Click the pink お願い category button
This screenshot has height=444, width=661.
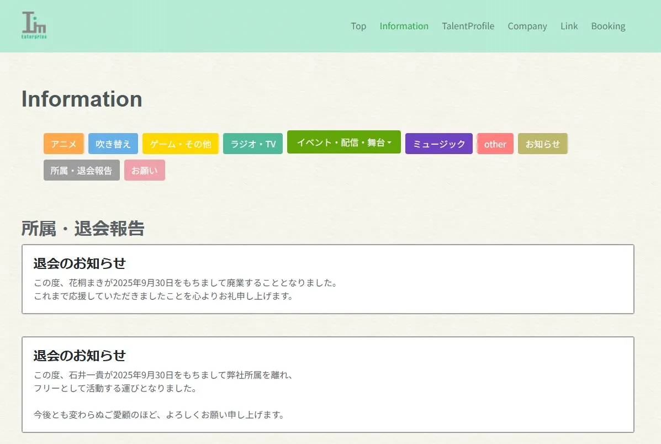point(144,170)
